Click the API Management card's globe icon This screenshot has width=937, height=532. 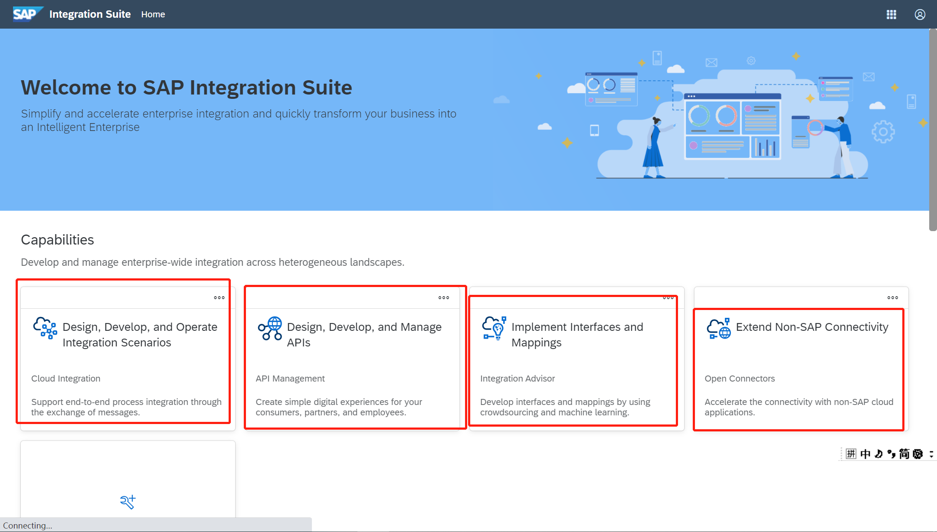tap(270, 328)
